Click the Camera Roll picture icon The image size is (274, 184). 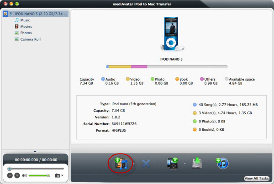point(17,39)
